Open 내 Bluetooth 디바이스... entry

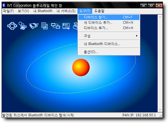pos(109,44)
